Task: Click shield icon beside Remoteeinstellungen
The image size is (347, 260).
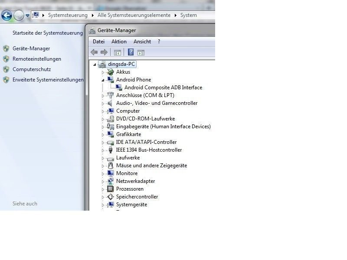Action: pos(6,59)
